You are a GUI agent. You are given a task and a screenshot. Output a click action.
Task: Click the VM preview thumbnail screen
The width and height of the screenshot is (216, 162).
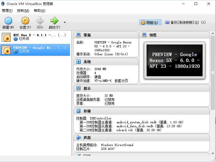(175, 60)
